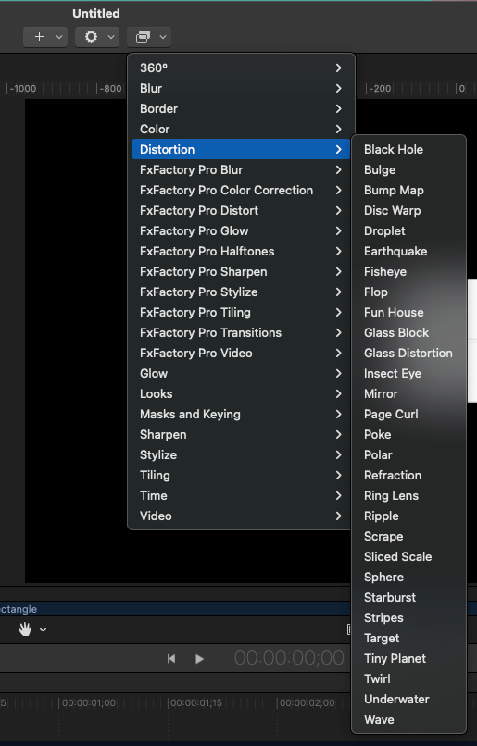477x746 pixels.
Task: Open FxFactory Pro Color Correction submenu
Action: click(241, 191)
